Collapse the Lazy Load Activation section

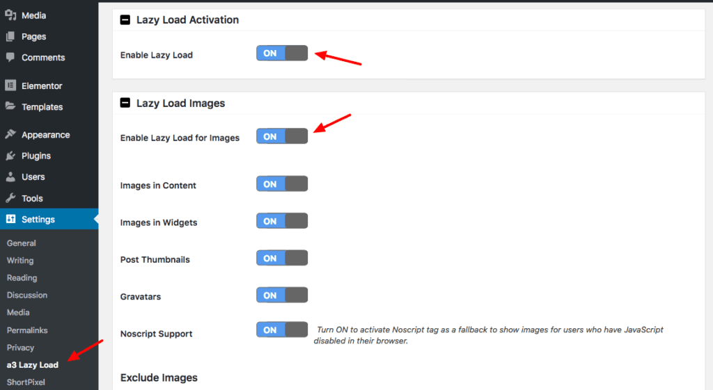coord(125,20)
